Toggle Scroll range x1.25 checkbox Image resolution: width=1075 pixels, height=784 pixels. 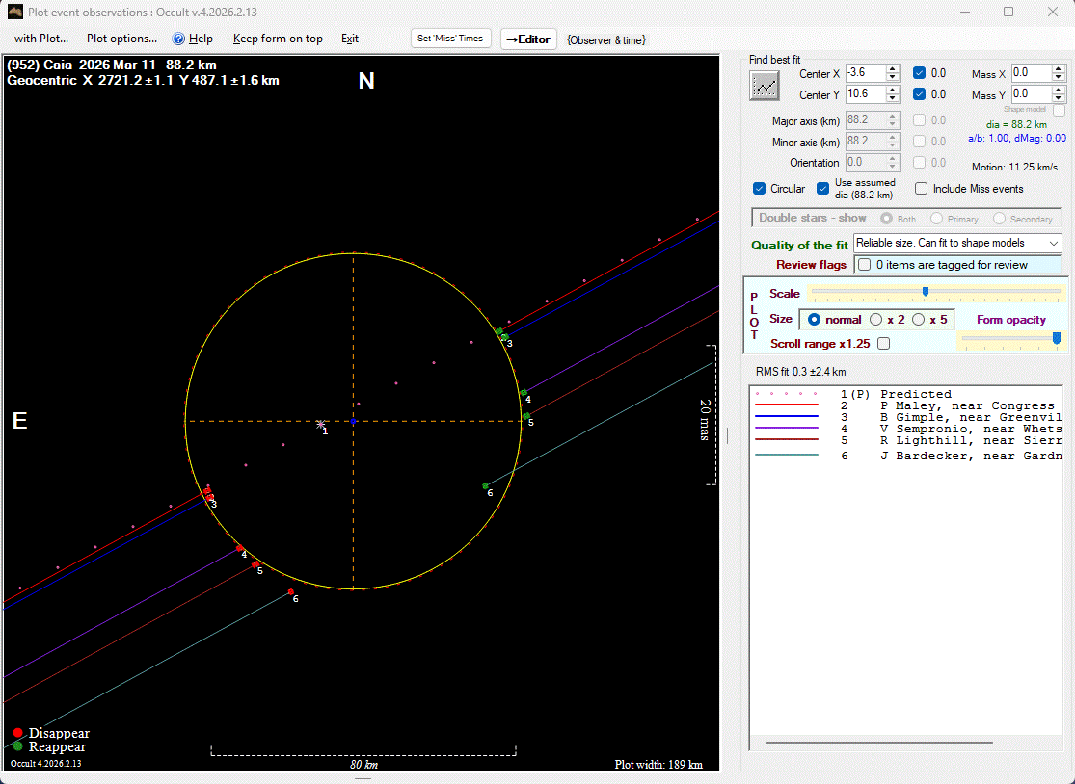coord(883,344)
